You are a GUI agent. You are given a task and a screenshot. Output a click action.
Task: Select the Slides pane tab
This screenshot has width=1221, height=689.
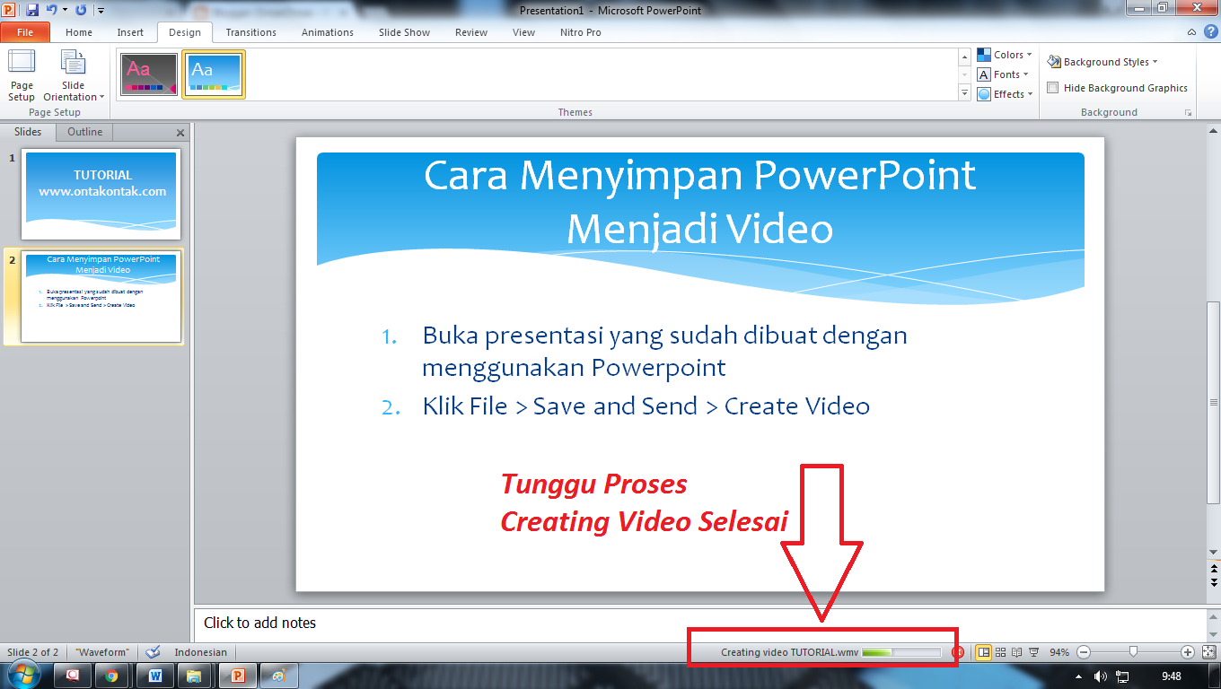tap(28, 132)
